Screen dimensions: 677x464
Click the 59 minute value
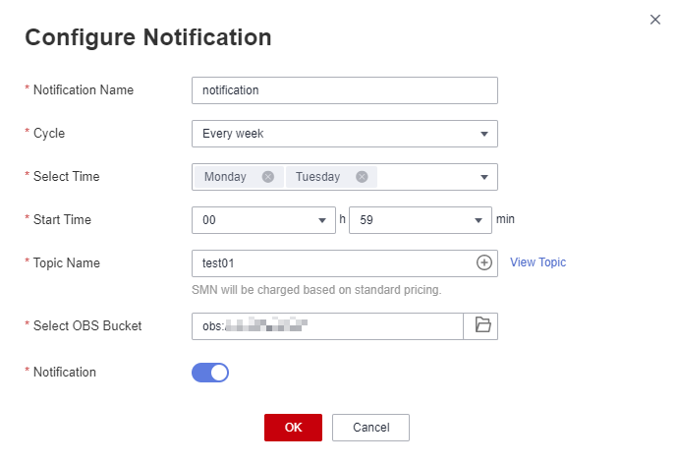367,220
